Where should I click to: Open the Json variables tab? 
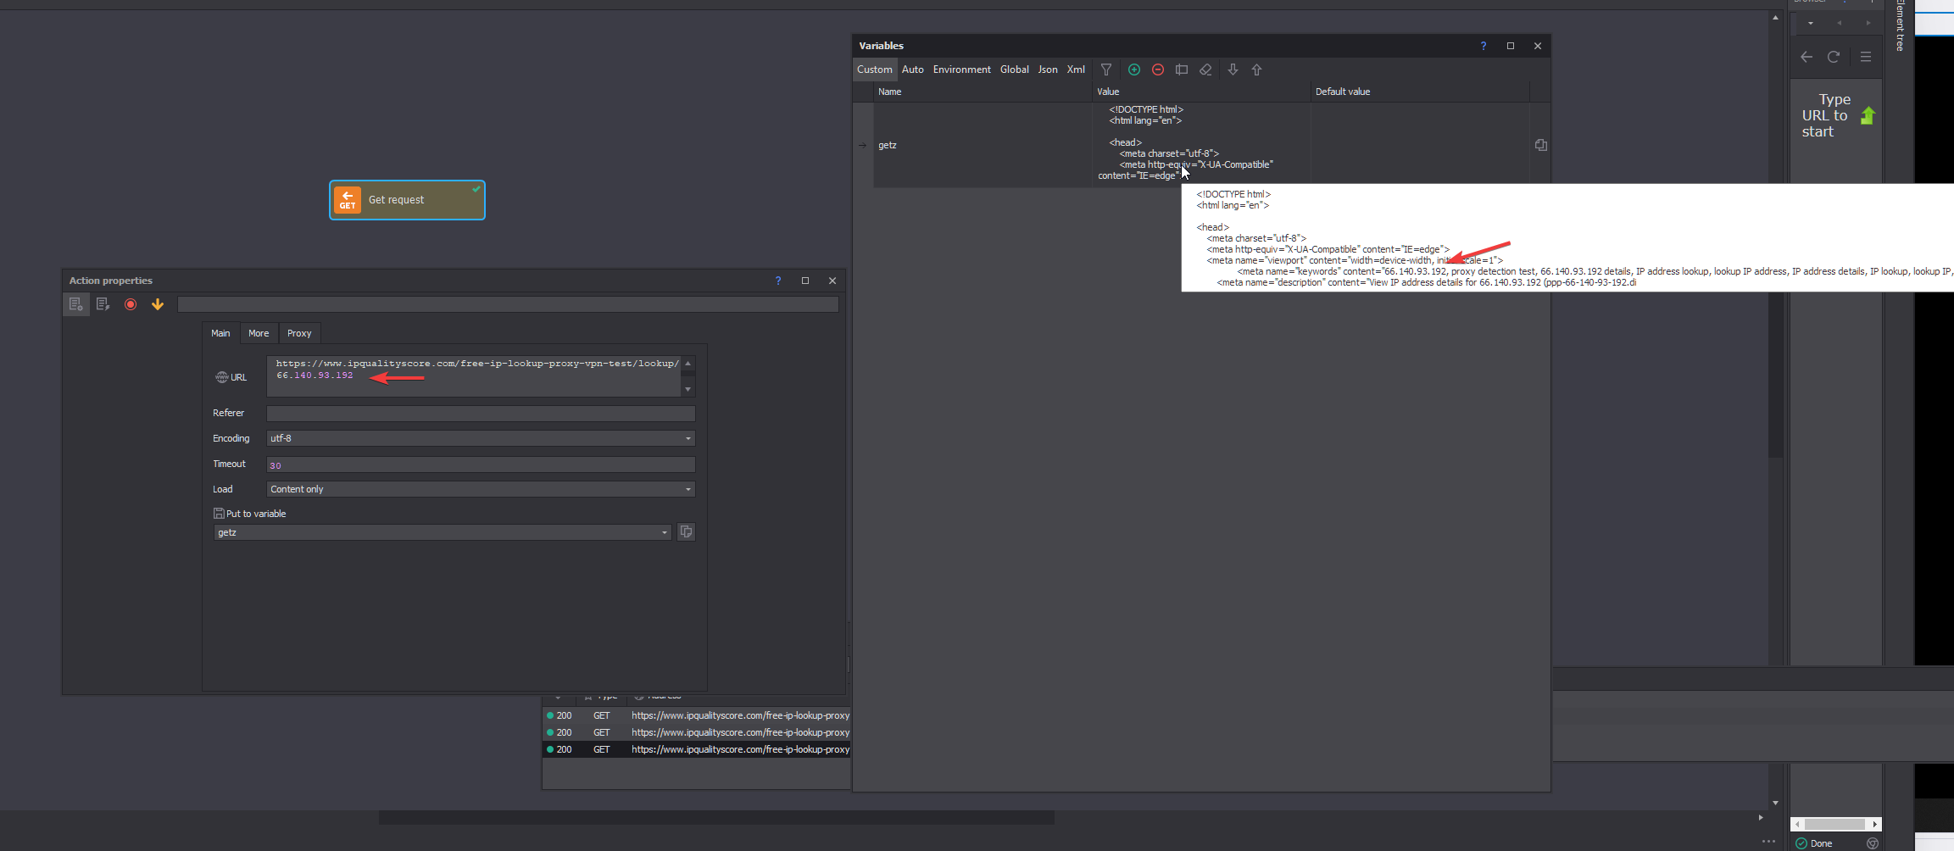tap(1048, 70)
